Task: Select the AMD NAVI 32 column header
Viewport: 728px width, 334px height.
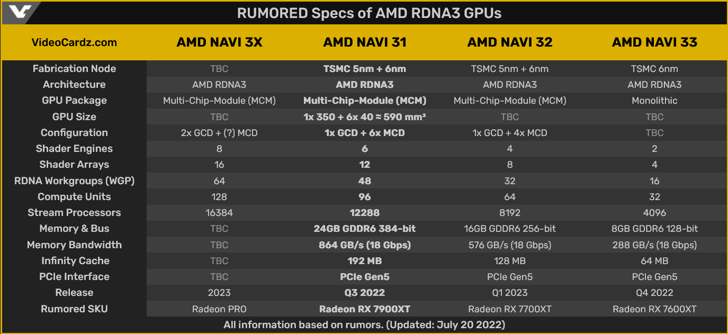Action: (510, 42)
